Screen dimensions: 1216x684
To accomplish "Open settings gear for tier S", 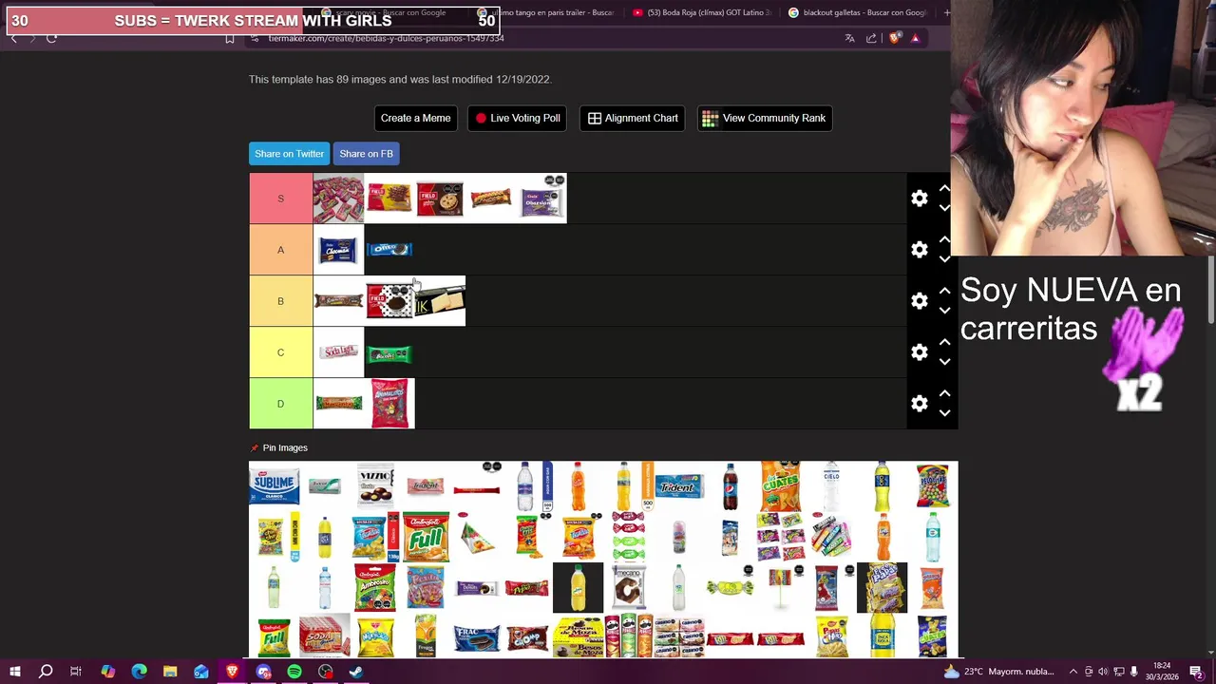I will click(x=919, y=199).
